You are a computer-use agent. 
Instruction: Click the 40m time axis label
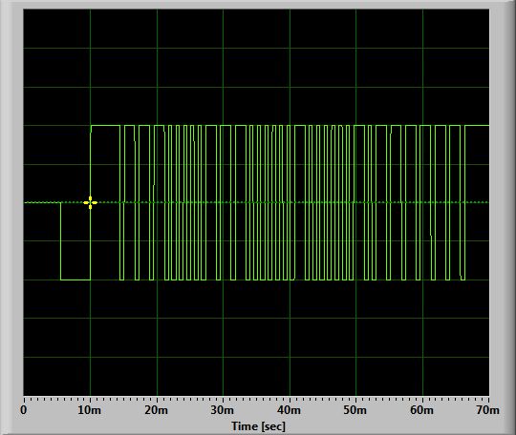coord(289,410)
